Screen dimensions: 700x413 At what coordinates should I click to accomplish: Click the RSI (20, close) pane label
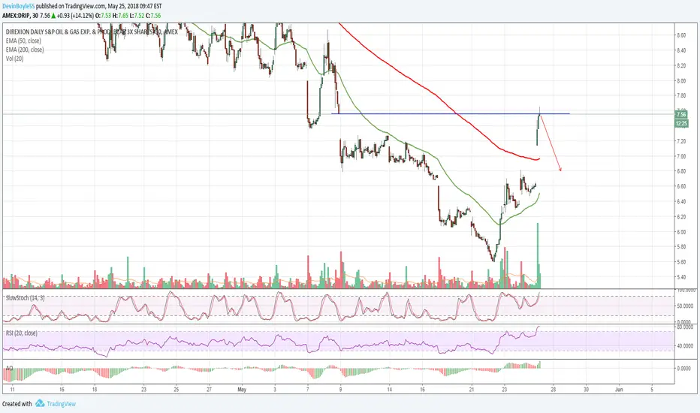(x=21, y=333)
